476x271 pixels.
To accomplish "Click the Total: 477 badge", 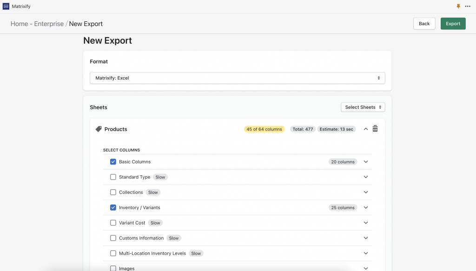I will pos(303,129).
